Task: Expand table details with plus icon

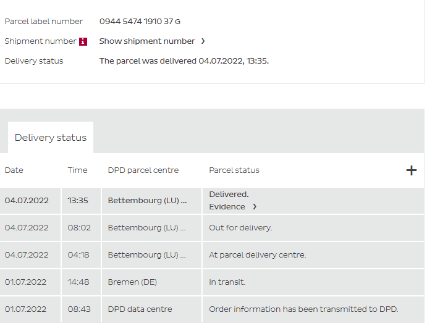Action: point(411,170)
